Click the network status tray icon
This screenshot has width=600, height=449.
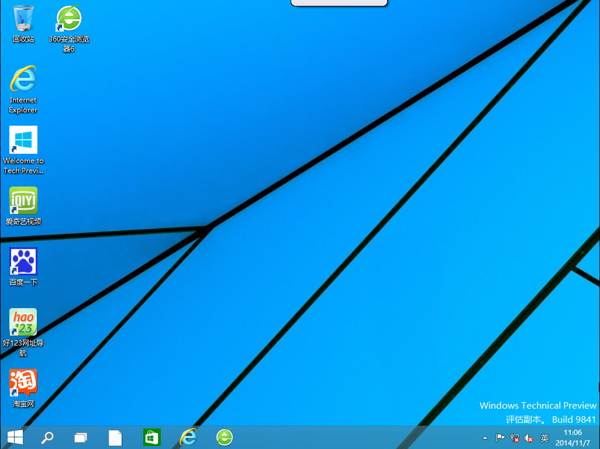[514, 438]
